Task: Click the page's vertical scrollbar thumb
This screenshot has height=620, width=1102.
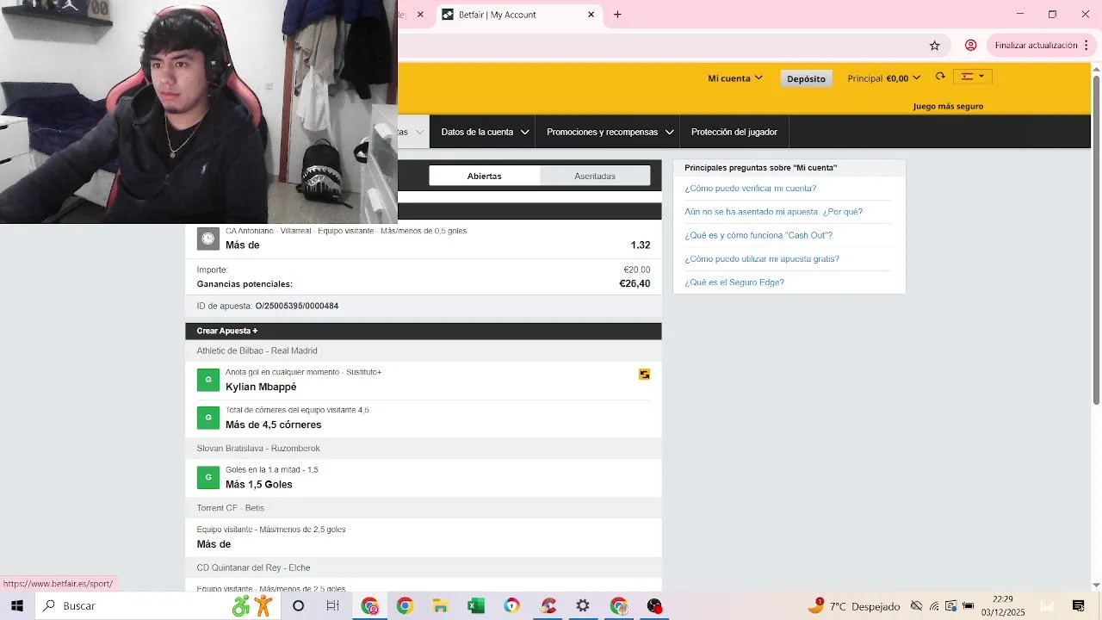Action: click(1096, 239)
